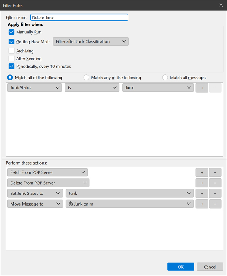Screen dimensions: 227x276
Task: Open the Fetch From POP Server action dropdown
Action: pos(48,172)
